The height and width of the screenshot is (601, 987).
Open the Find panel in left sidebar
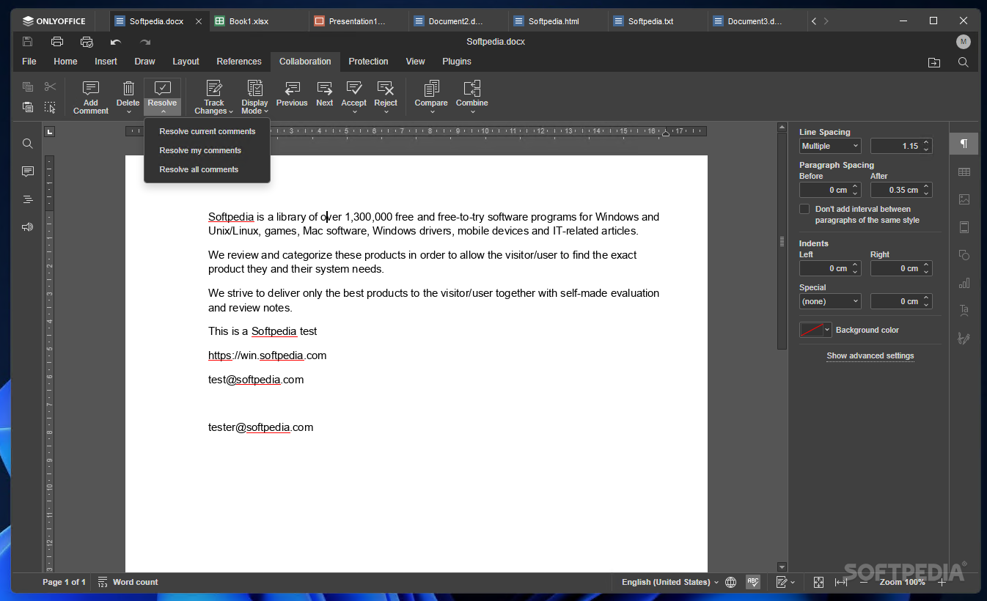tap(28, 144)
